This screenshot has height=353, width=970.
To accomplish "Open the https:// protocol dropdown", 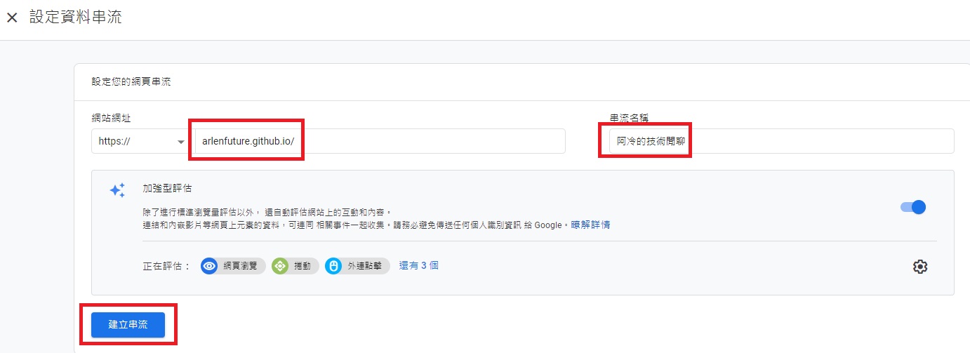I will tap(140, 141).
